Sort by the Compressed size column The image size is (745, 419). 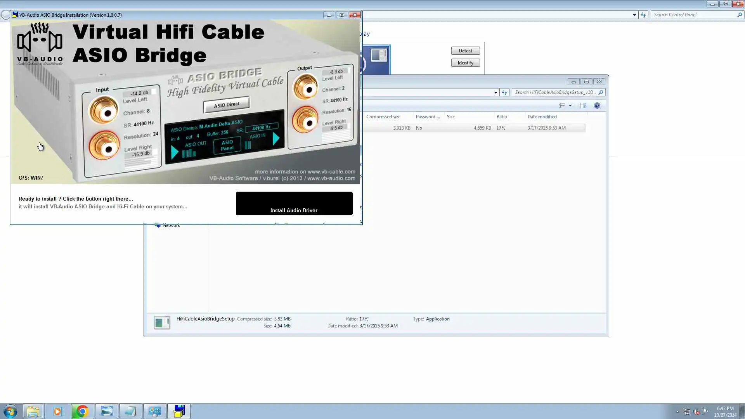383,117
